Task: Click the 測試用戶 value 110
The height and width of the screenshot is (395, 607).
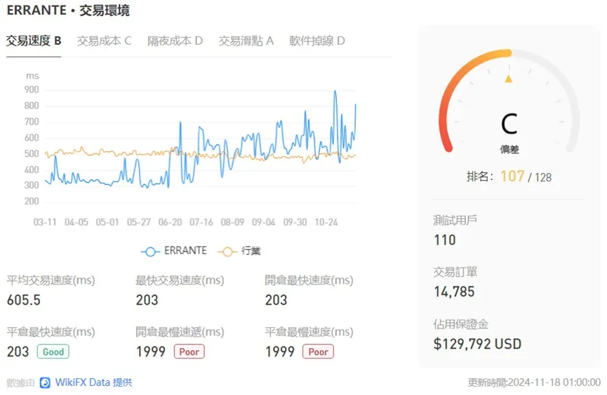Action: coord(445,240)
